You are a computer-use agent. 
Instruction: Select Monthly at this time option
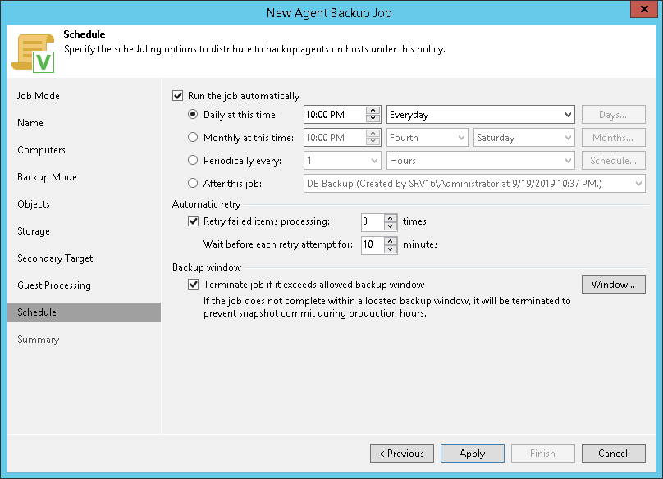pyautogui.click(x=194, y=138)
